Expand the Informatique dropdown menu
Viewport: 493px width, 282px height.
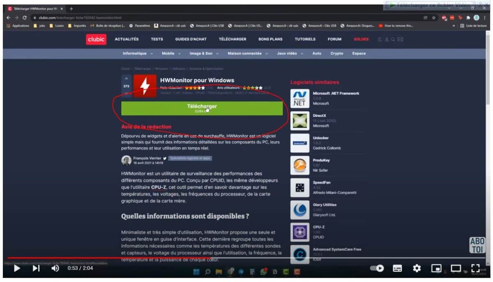coord(137,54)
